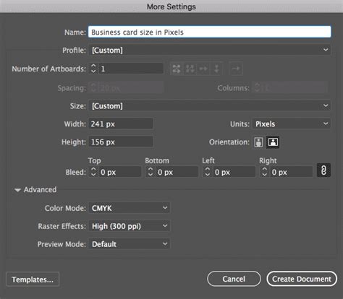Select landscape orientation icon
The height and width of the screenshot is (299, 343).
(x=273, y=142)
